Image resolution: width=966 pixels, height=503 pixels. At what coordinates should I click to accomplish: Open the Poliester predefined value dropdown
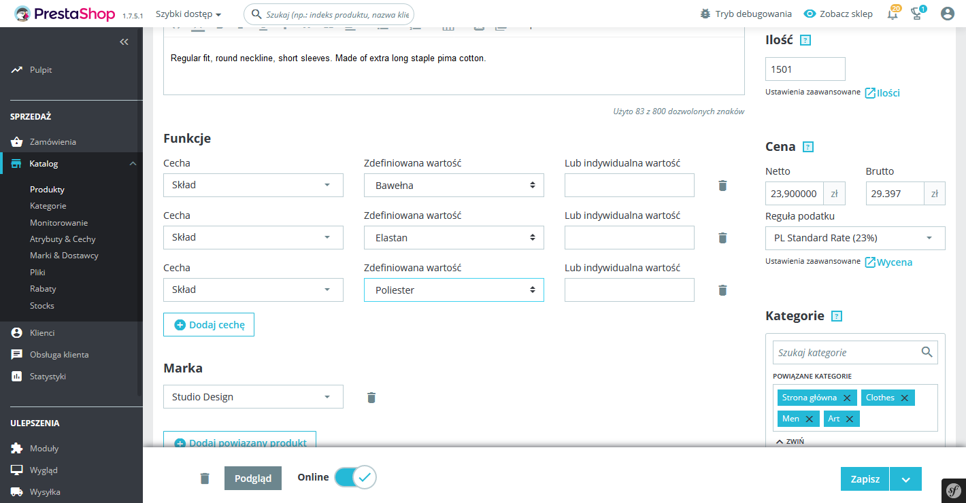pos(454,290)
